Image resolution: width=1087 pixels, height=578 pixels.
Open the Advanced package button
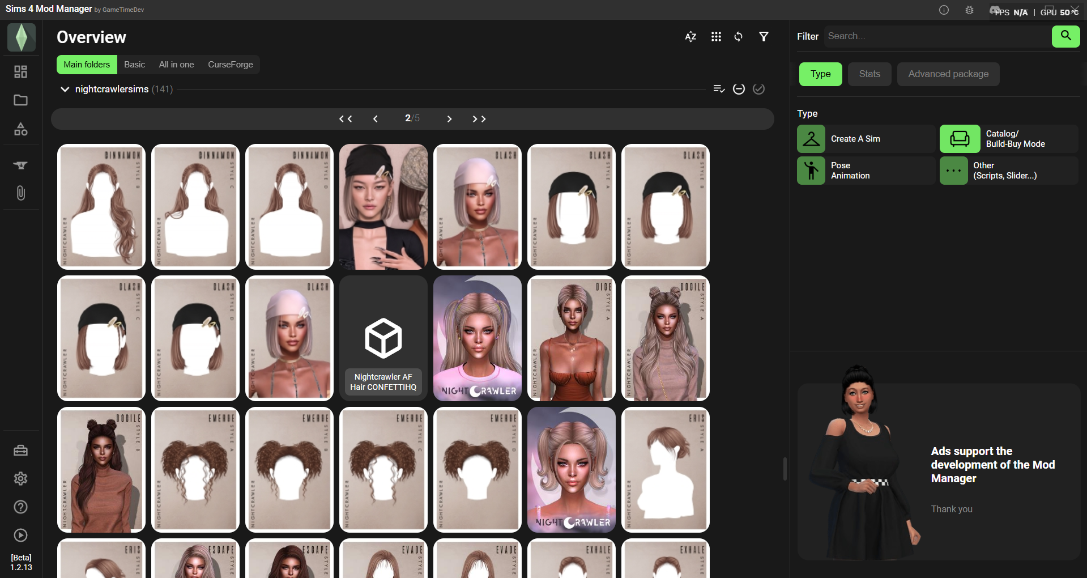pyautogui.click(x=948, y=74)
